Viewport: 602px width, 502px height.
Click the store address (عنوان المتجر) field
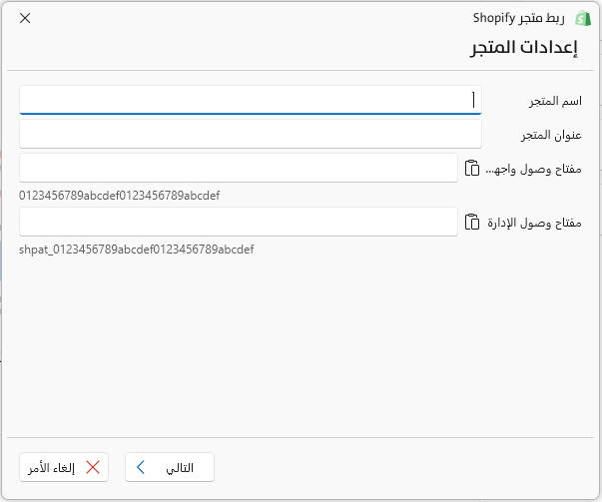[251, 134]
